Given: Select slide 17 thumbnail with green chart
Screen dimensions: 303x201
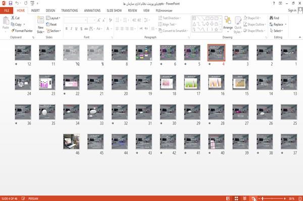Looking at the screenshot, I should 192,82.
